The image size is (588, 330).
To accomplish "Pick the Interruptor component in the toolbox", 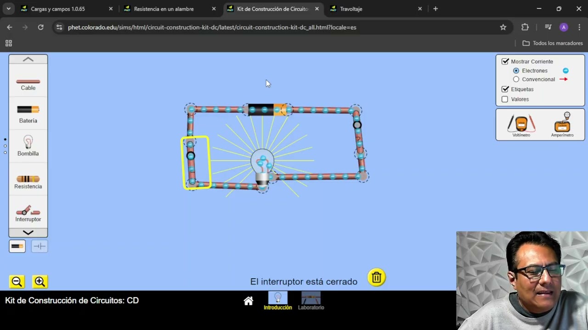I will pos(28,214).
